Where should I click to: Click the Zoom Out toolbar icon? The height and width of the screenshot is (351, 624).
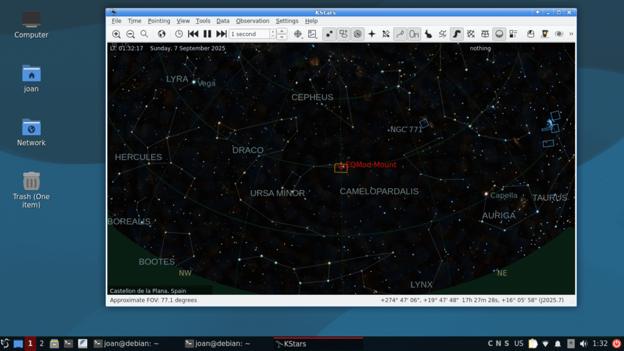click(x=130, y=34)
